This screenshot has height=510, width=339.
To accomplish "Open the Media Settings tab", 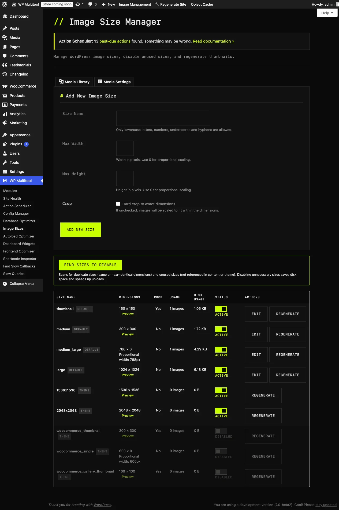I will 114,82.
